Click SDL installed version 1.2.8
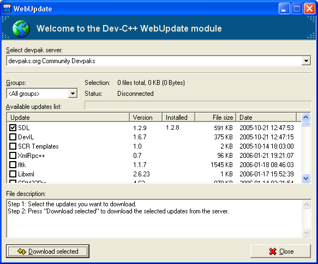Image resolution: width=318 pixels, height=264 pixels. pos(172,127)
